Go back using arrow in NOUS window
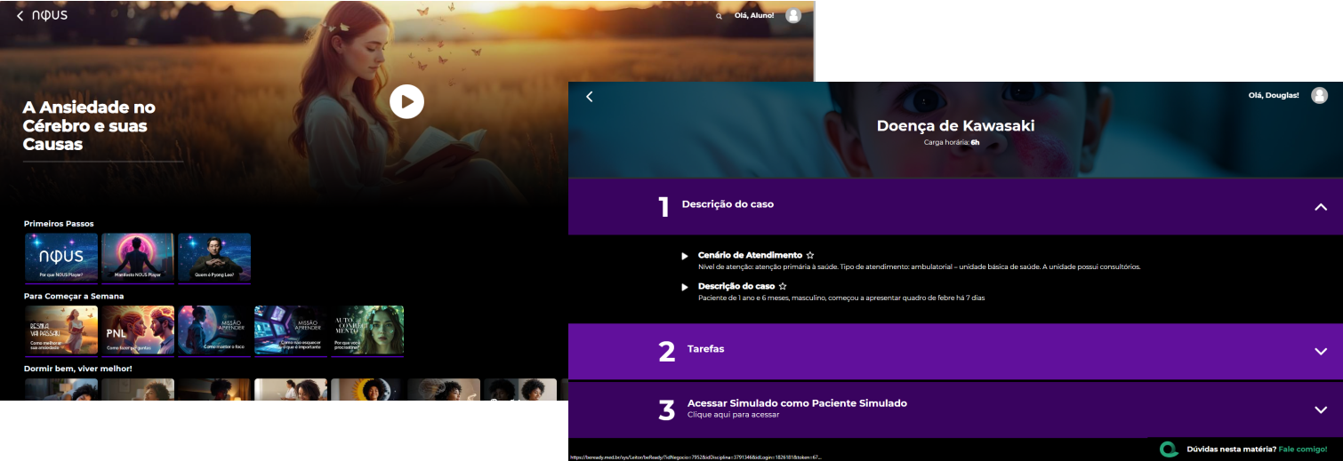The width and height of the screenshot is (1343, 461). pos(20,16)
